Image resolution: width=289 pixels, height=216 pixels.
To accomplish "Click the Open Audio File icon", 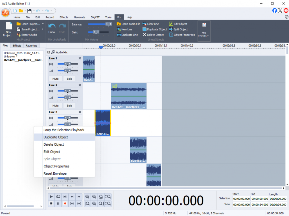I will point(119,24).
